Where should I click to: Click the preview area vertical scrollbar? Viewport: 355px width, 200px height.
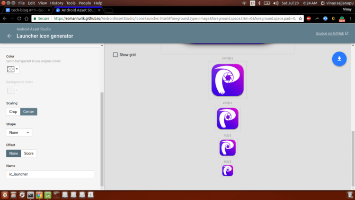tap(353, 158)
